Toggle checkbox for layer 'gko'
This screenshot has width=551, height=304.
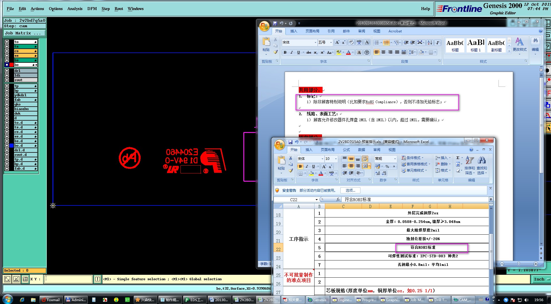tap(7, 104)
